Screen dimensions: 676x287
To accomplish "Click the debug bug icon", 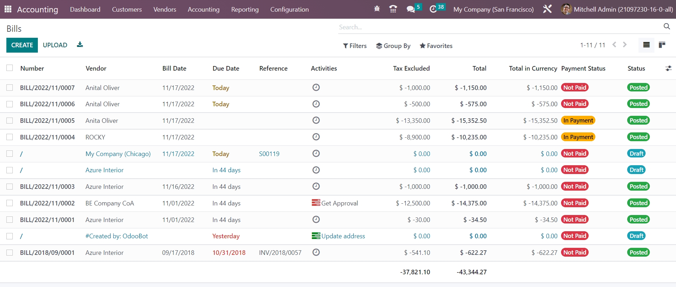I will tap(377, 9).
